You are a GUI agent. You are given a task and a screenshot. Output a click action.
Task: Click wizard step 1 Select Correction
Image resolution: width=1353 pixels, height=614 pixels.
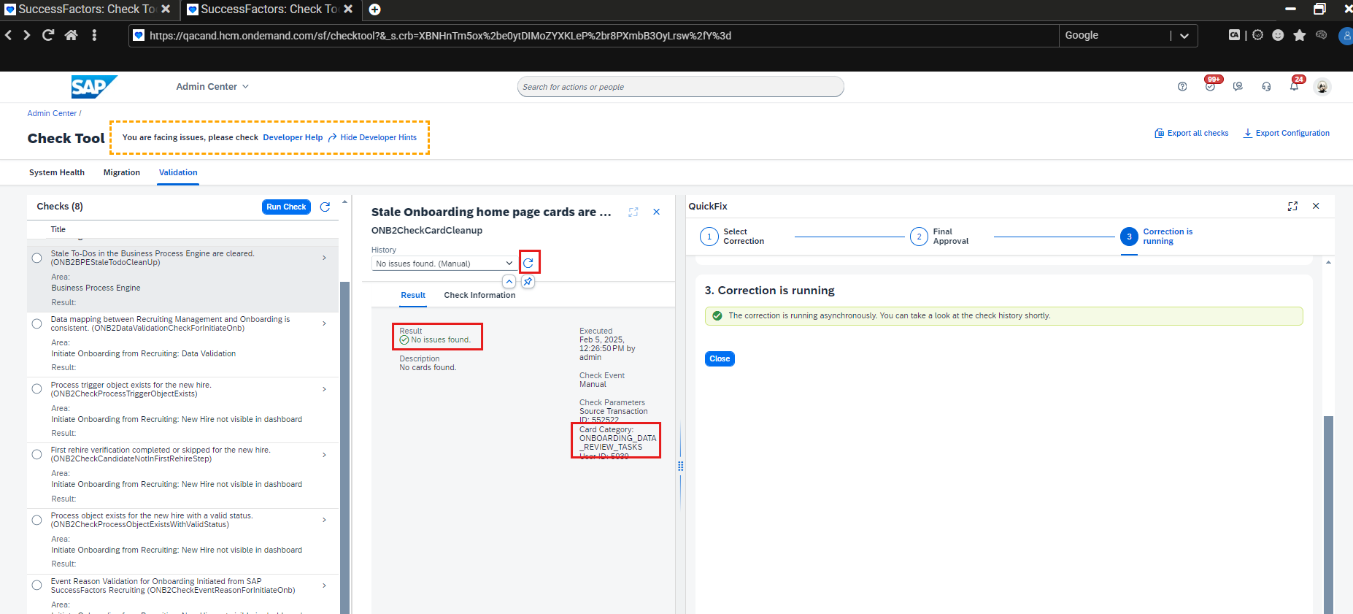pos(732,237)
